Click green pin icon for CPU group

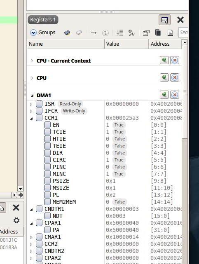point(164,77)
